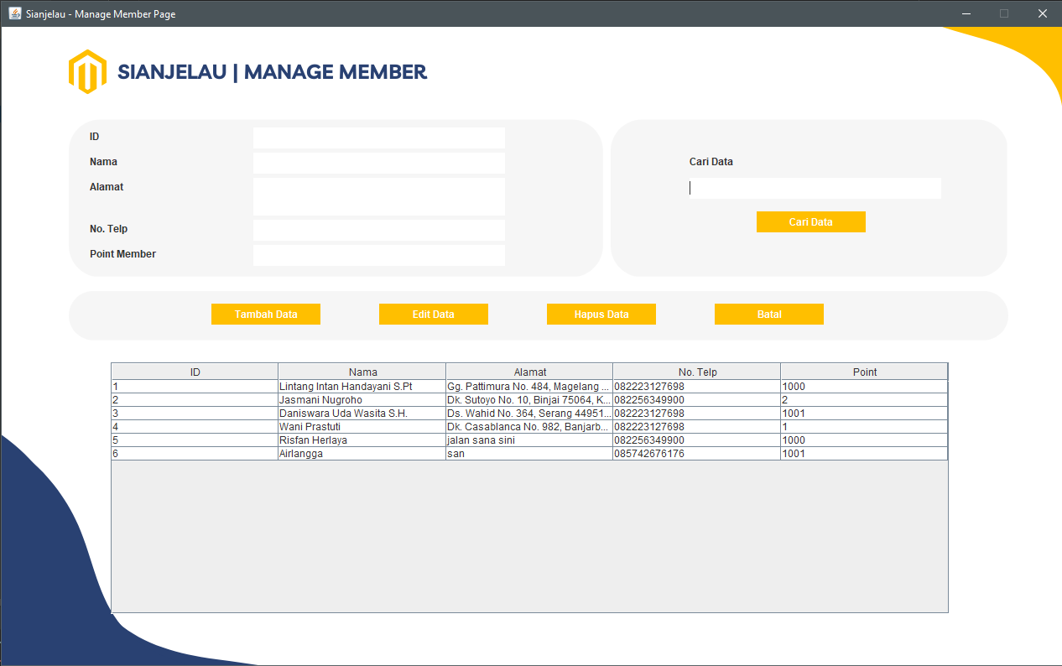The height and width of the screenshot is (666, 1062).
Task: Click the Hapus Data button
Action: click(601, 314)
